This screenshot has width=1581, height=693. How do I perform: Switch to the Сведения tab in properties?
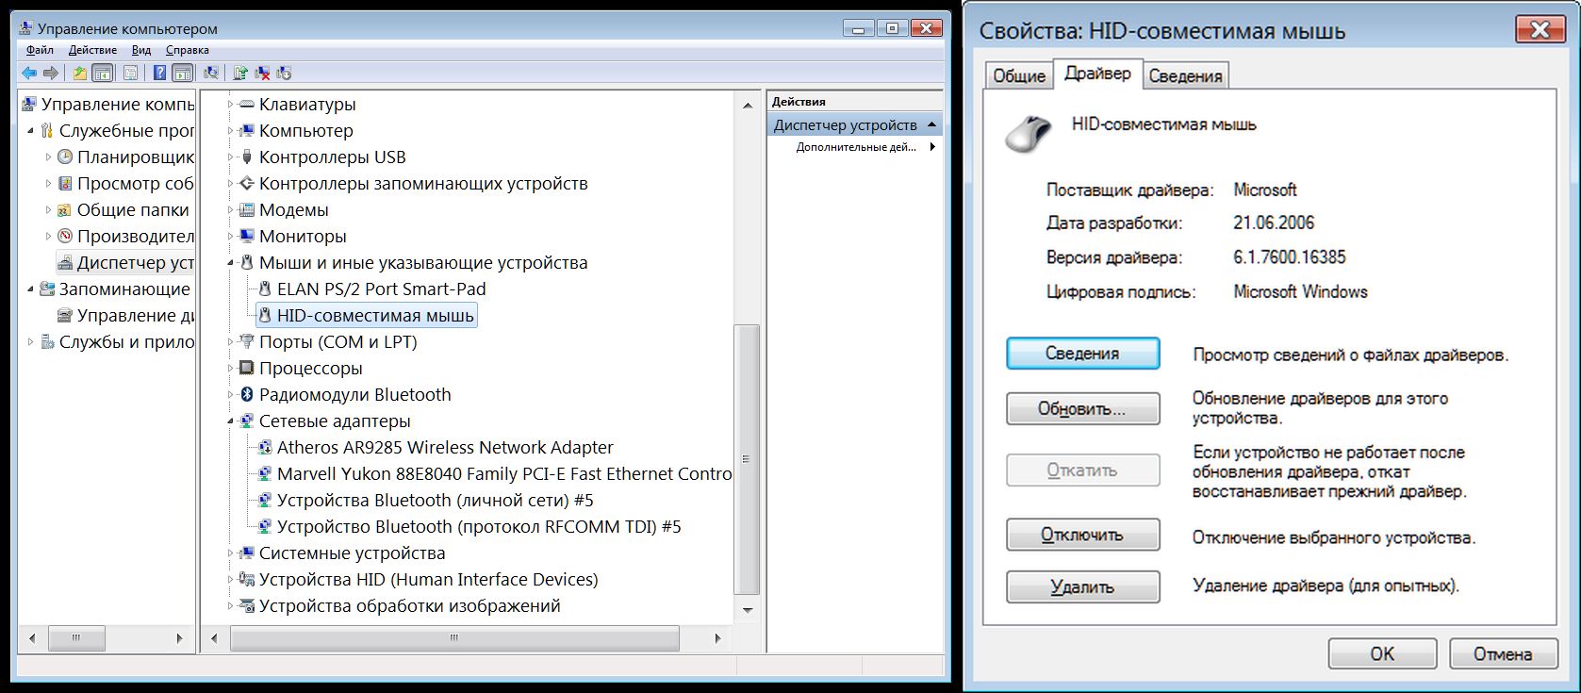pos(1185,76)
